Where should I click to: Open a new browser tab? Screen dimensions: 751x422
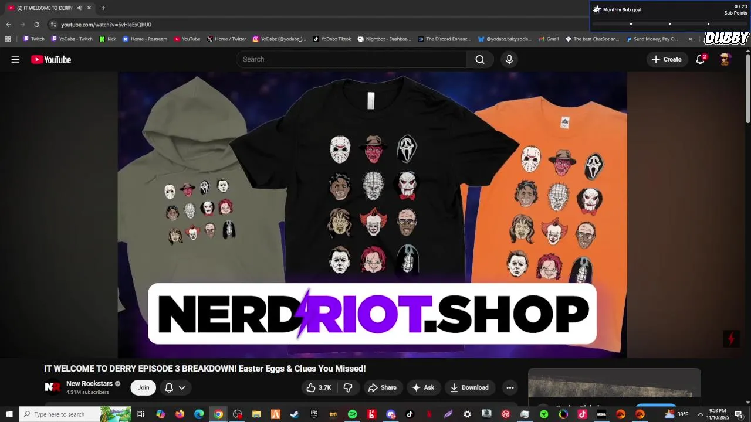tap(103, 8)
